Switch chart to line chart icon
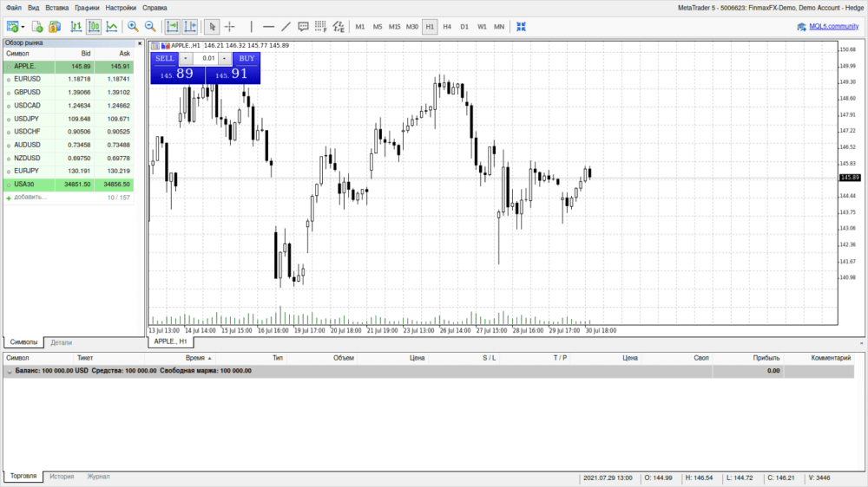Viewport: 868px width, 487px height. 111,27
